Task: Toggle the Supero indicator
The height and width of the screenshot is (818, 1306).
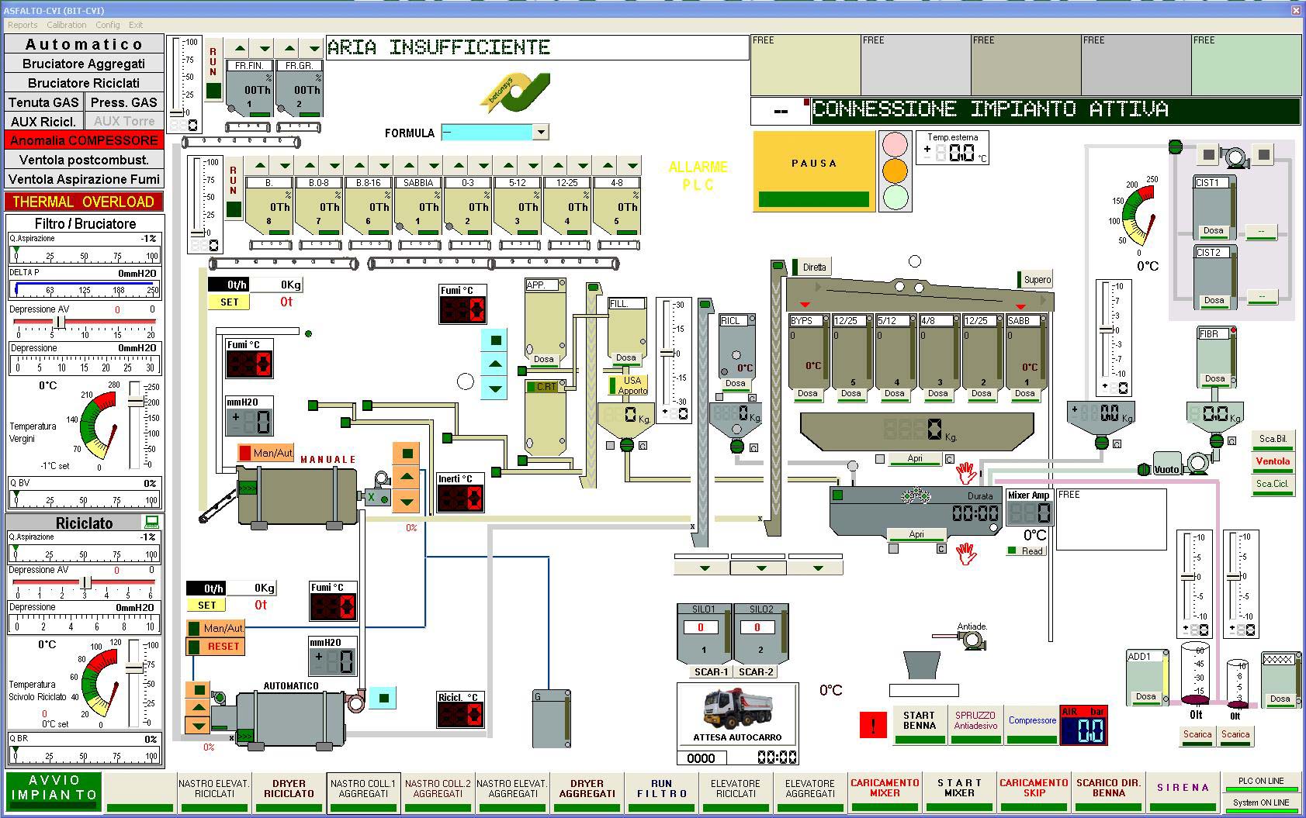Action: point(1034,280)
